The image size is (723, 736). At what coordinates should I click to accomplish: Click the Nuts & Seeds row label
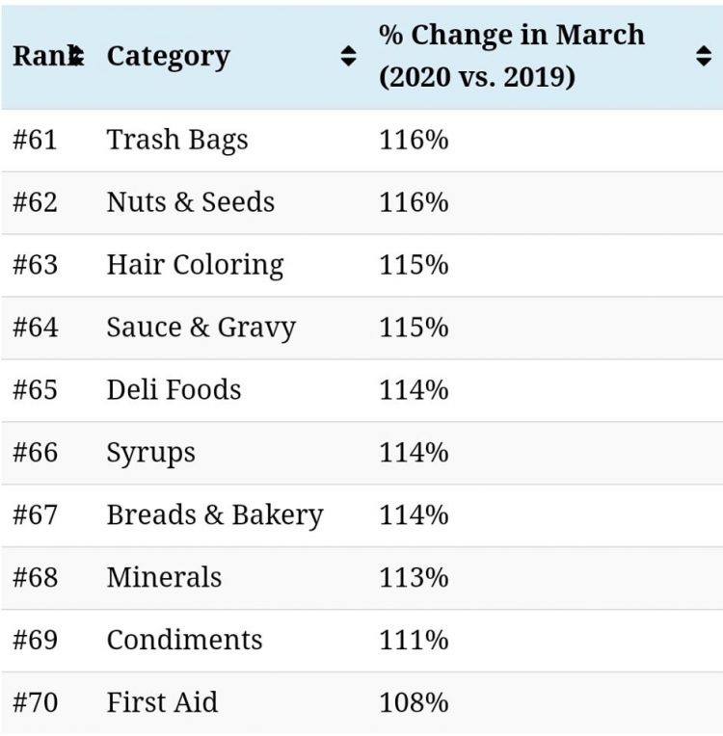(190, 202)
